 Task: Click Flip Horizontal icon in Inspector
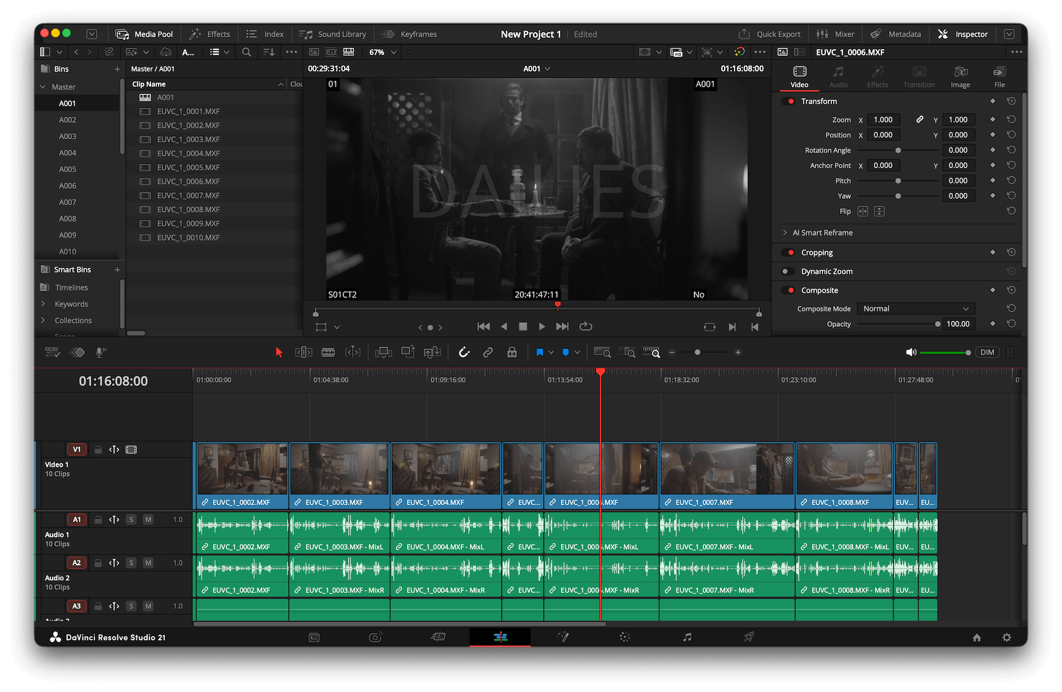[x=863, y=211]
